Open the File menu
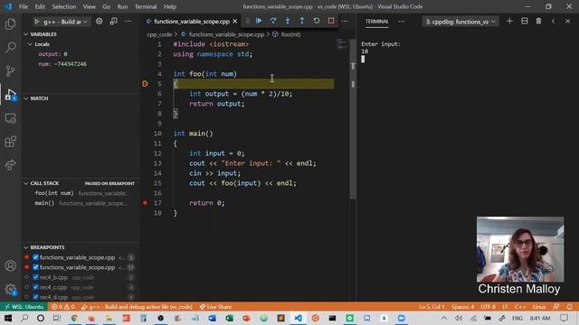Image resolution: width=579 pixels, height=325 pixels. [24, 6]
